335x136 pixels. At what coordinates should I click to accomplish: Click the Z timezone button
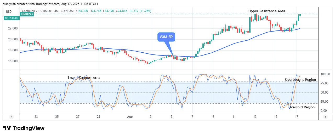click(11, 117)
